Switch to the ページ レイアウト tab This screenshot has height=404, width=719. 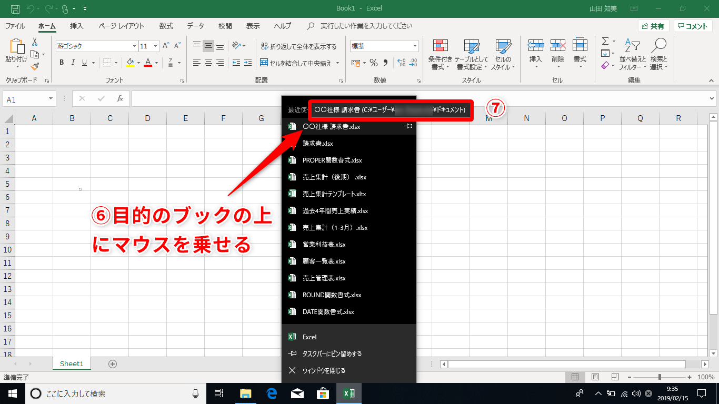pos(121,26)
